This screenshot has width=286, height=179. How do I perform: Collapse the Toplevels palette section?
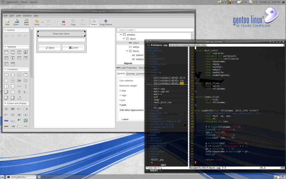tap(5, 47)
